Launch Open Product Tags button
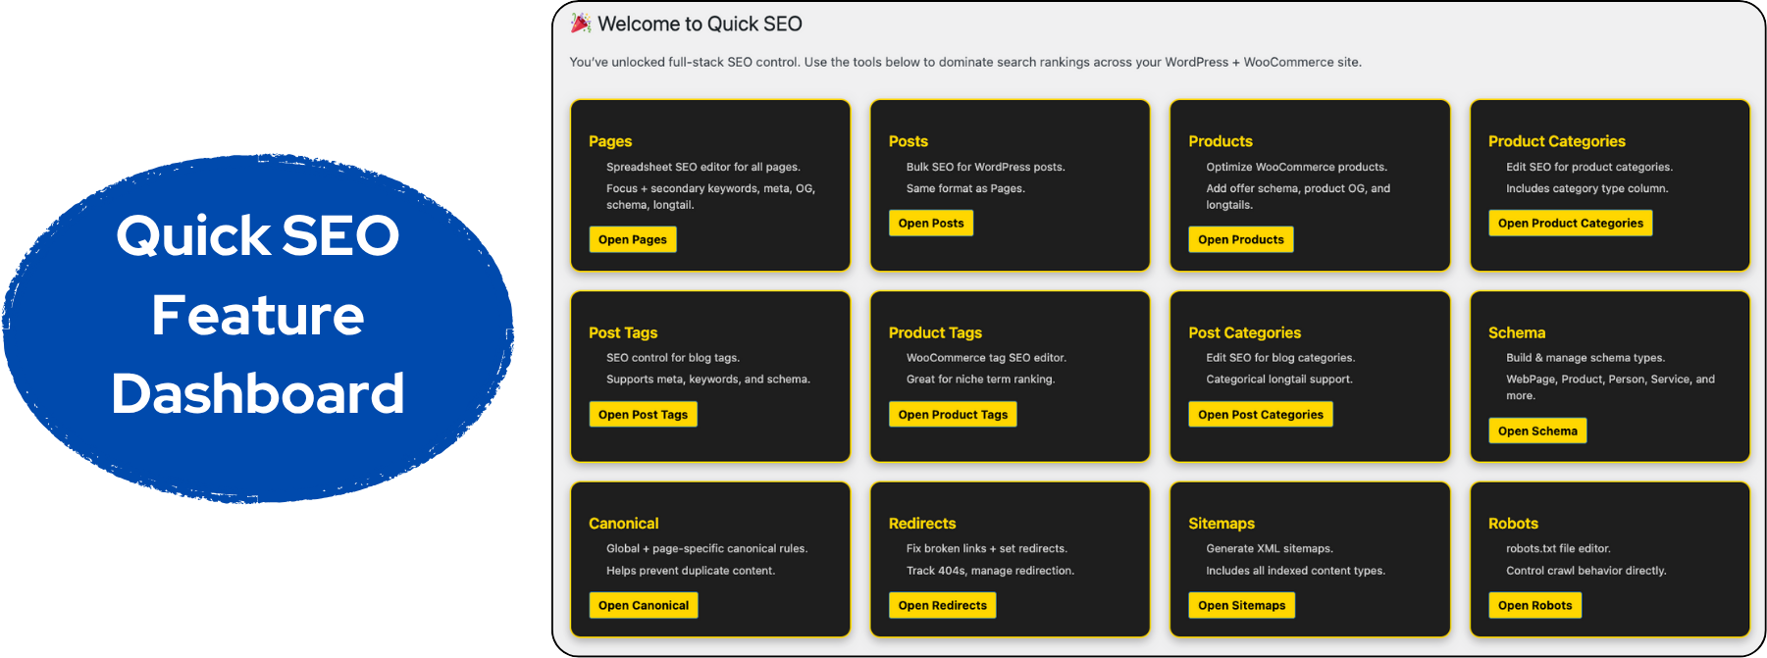This screenshot has height=658, width=1767. coord(953,415)
